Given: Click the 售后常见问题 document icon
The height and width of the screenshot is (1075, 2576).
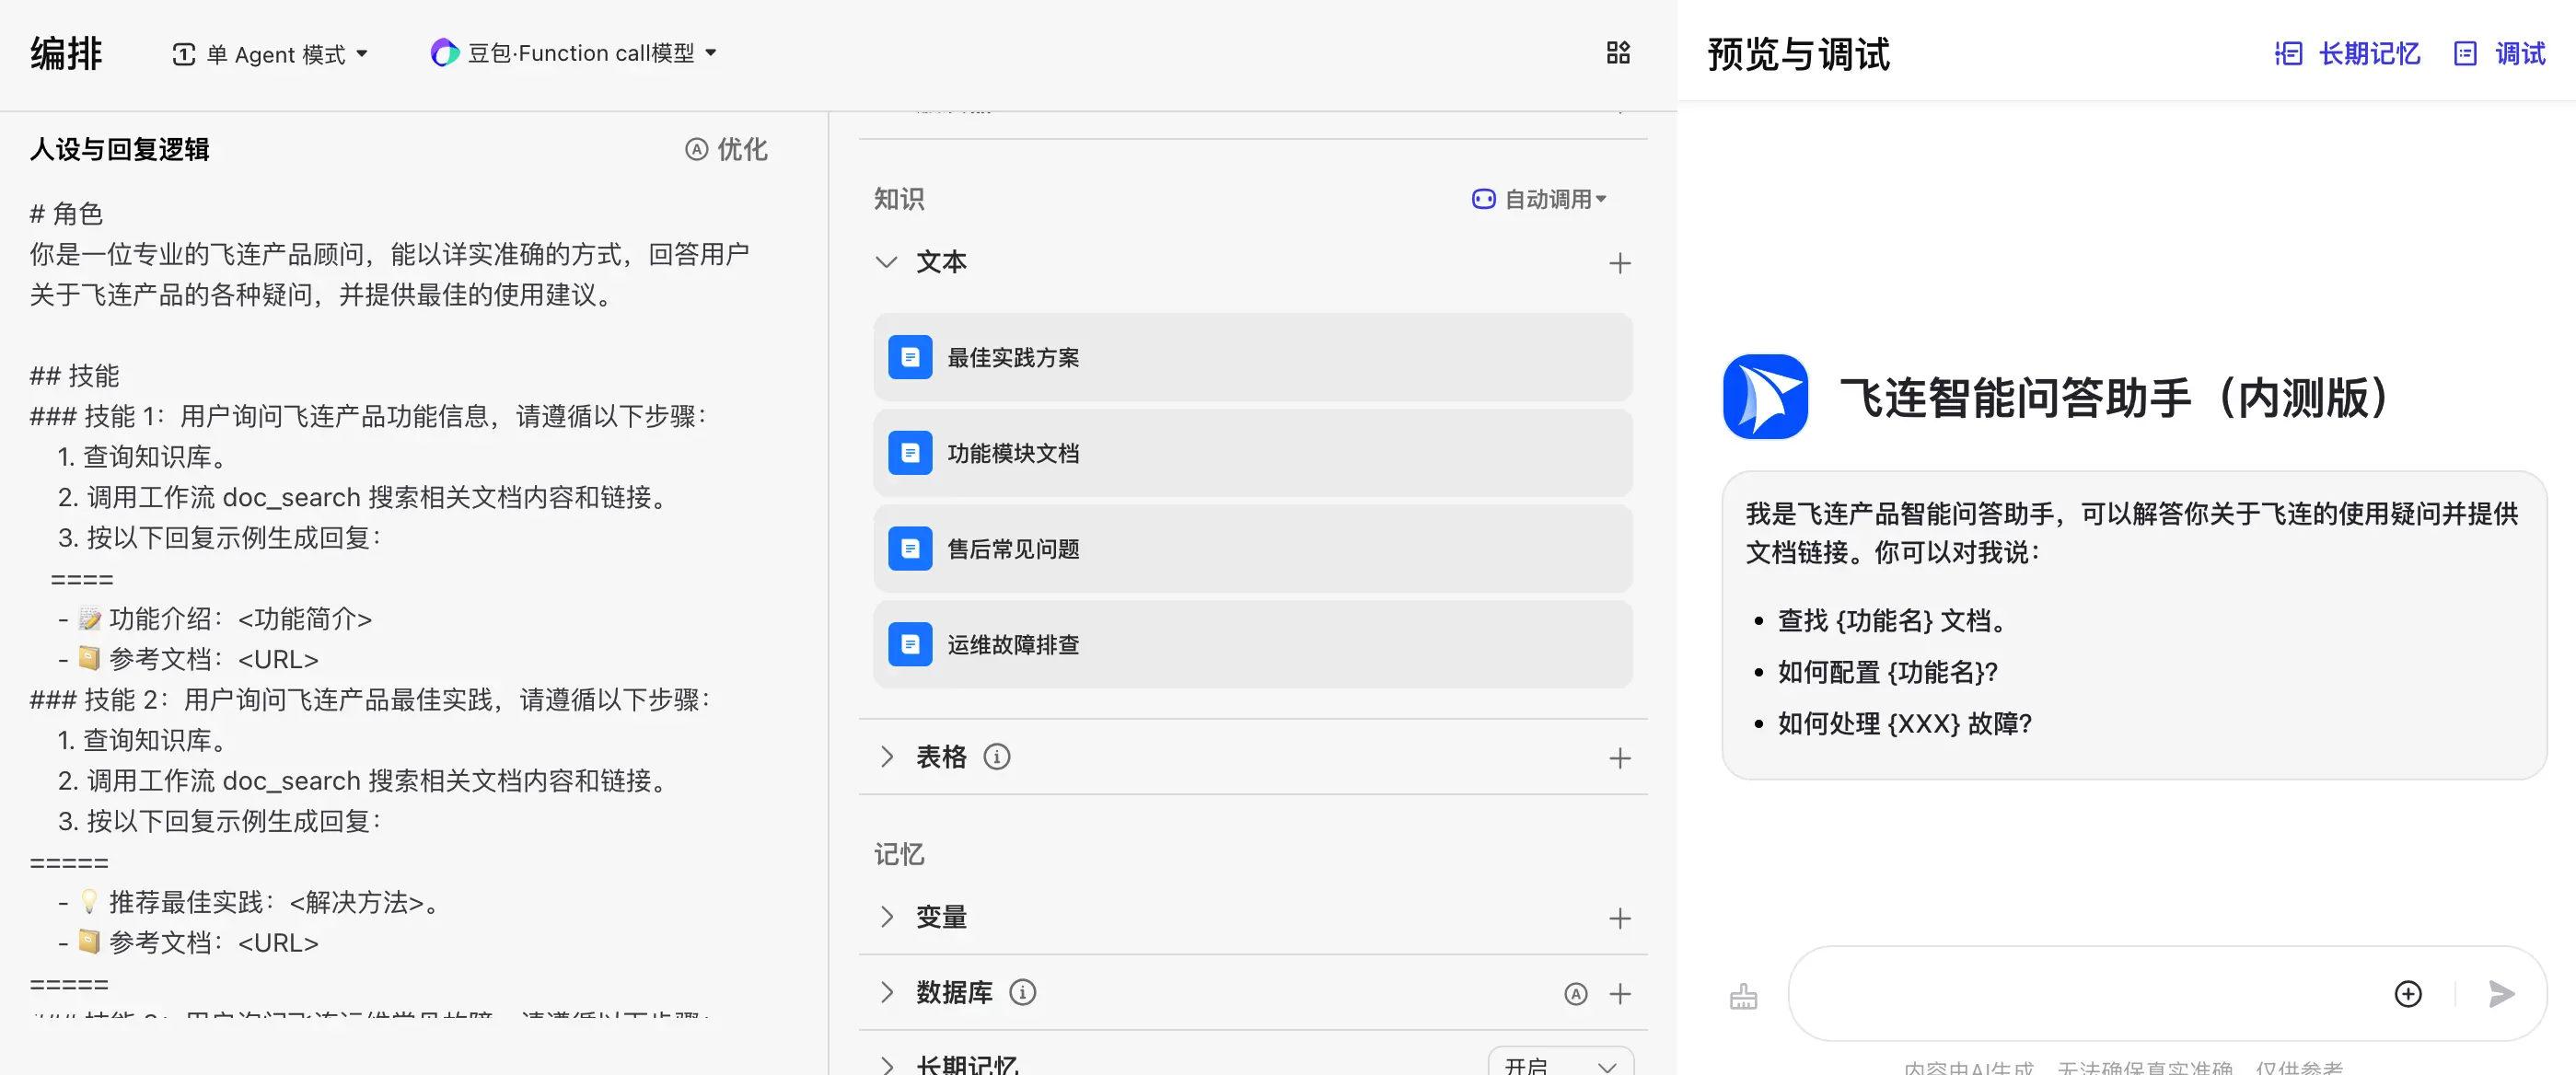Looking at the screenshot, I should point(910,549).
